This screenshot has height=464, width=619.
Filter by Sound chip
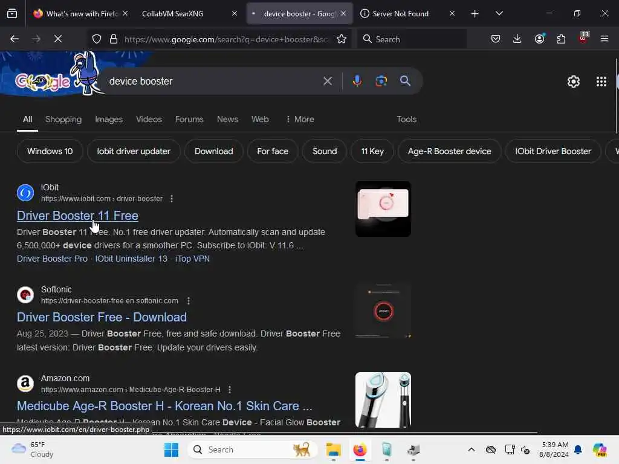[325, 151]
